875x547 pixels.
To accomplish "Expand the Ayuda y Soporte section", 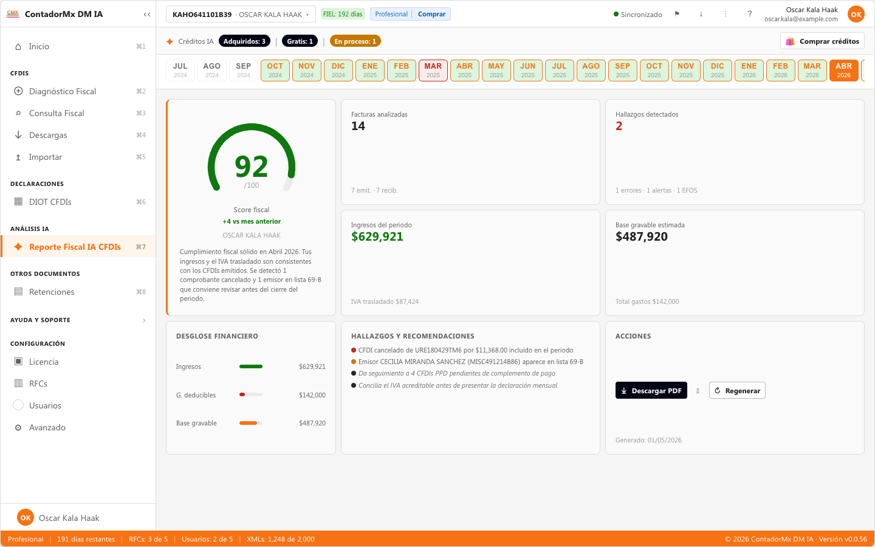I will pos(78,320).
